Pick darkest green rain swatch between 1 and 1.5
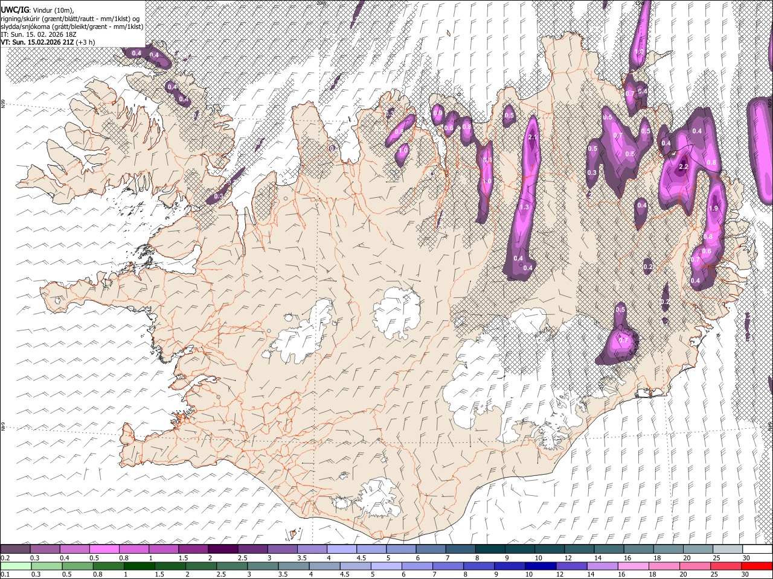This screenshot has width=773, height=579. (140, 566)
